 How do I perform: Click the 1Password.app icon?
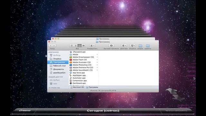[x=71, y=52]
